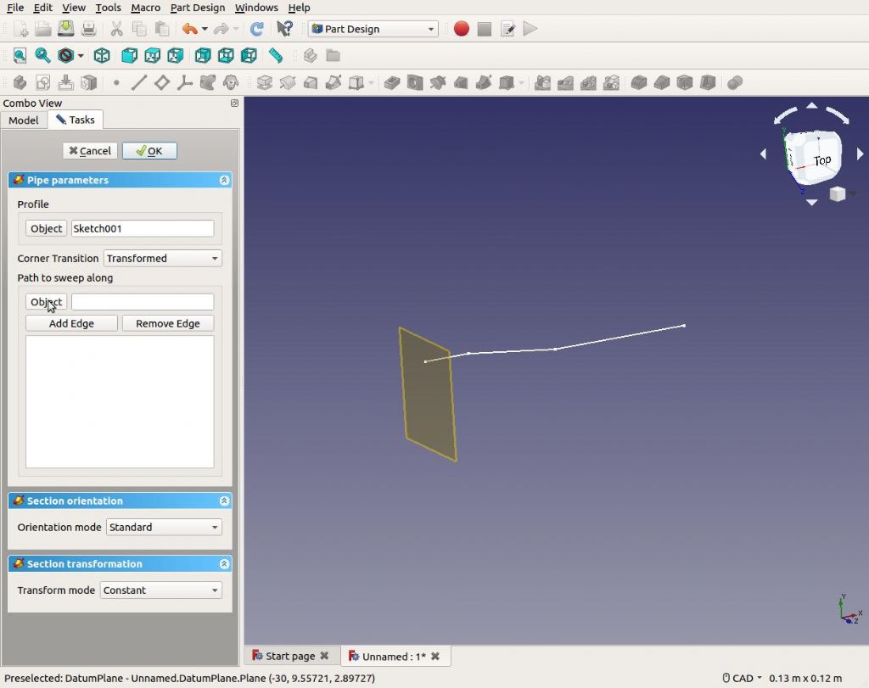This screenshot has width=869, height=688.
Task: Start macro recording with red circle
Action: pos(461,29)
